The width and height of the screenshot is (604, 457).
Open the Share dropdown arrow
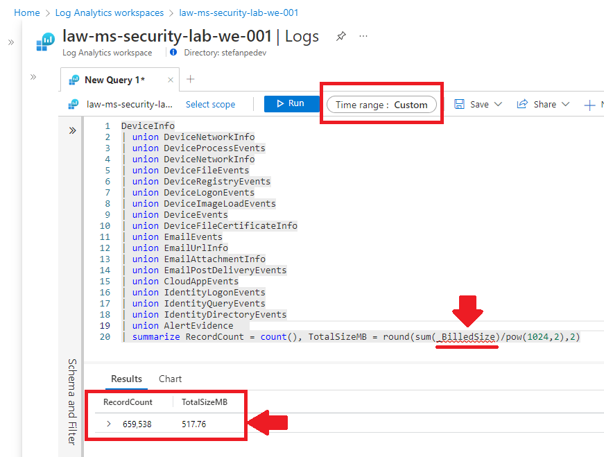[x=565, y=104]
